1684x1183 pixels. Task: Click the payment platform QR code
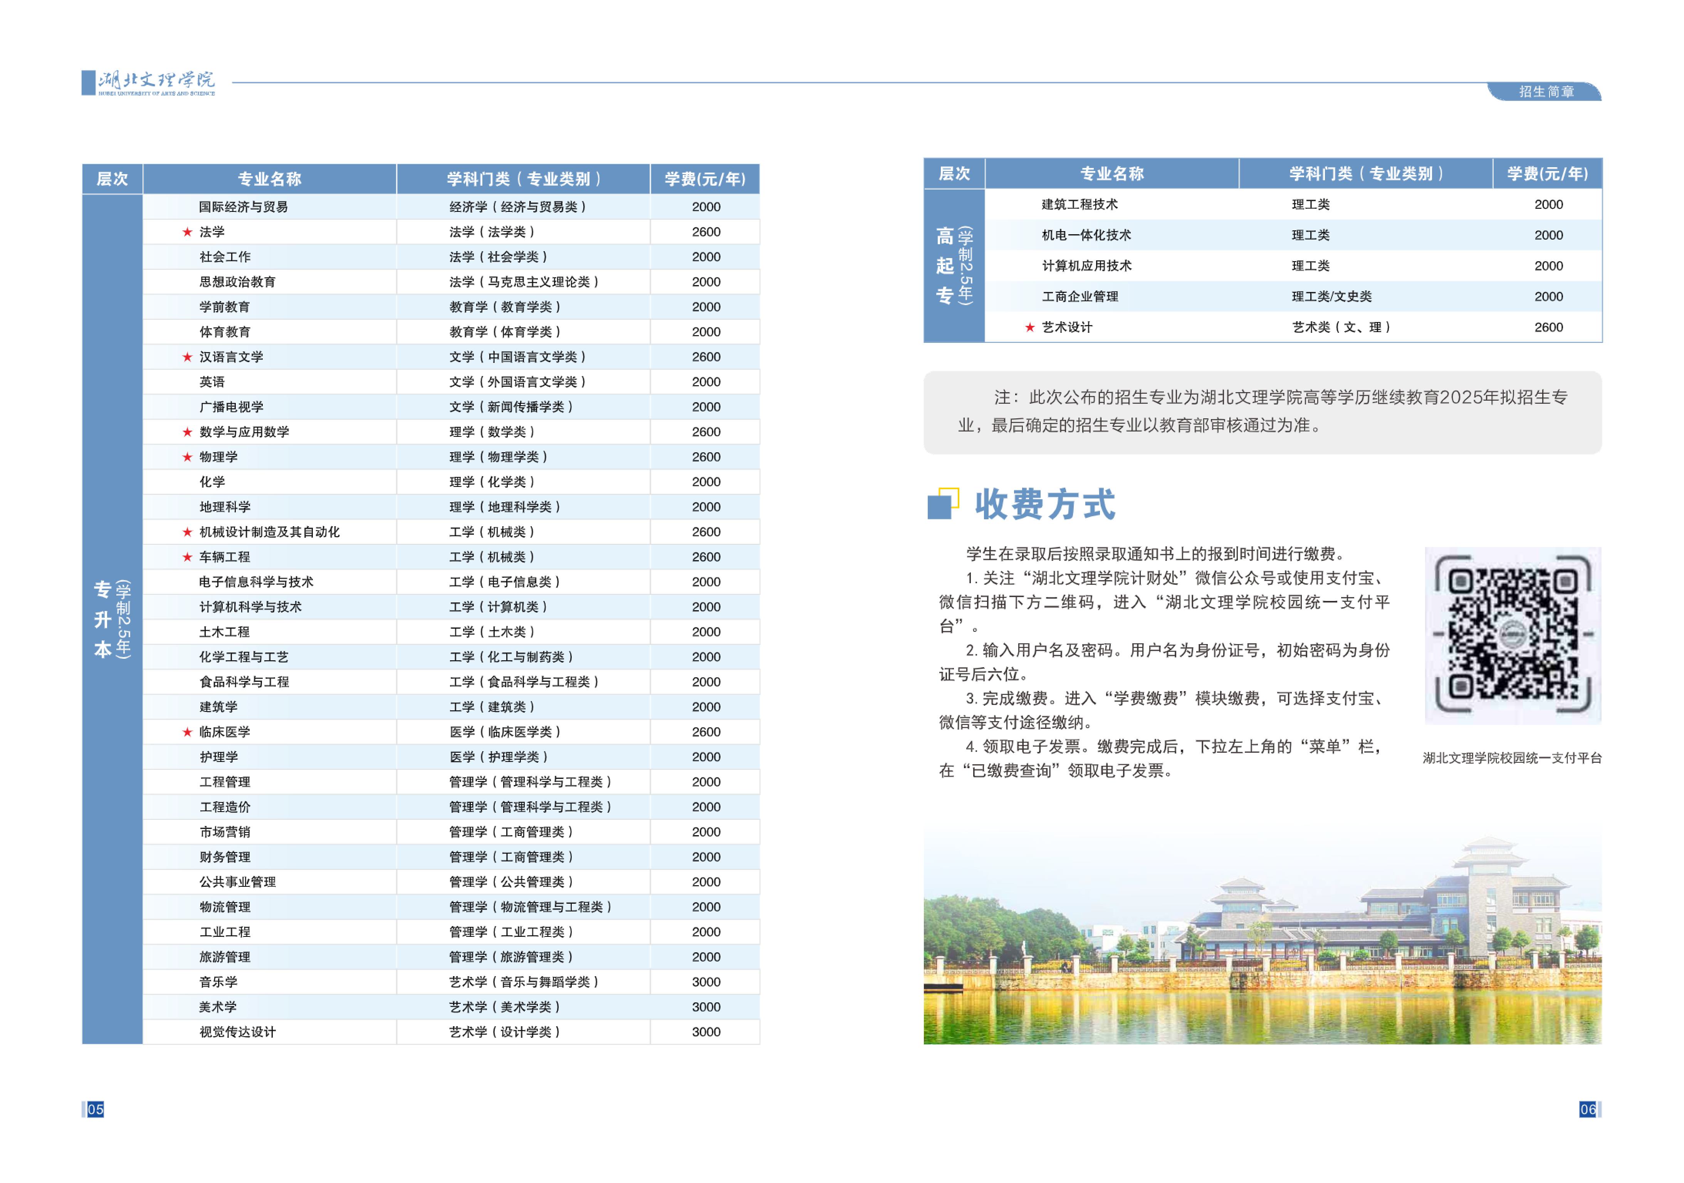coord(1513,635)
